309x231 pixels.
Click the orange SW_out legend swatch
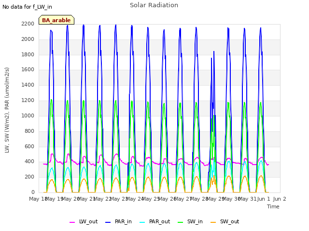(x=213, y=222)
